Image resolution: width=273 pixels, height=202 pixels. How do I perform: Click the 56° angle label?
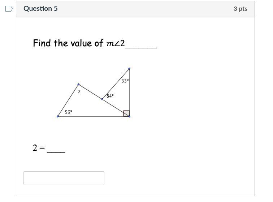pos(69,112)
